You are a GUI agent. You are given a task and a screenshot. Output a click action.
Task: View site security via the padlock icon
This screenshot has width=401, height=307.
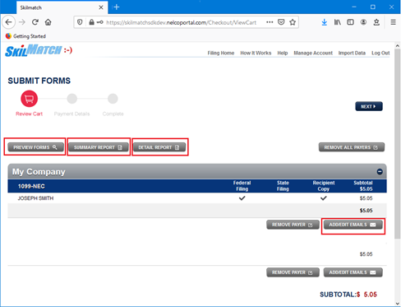tap(91, 22)
